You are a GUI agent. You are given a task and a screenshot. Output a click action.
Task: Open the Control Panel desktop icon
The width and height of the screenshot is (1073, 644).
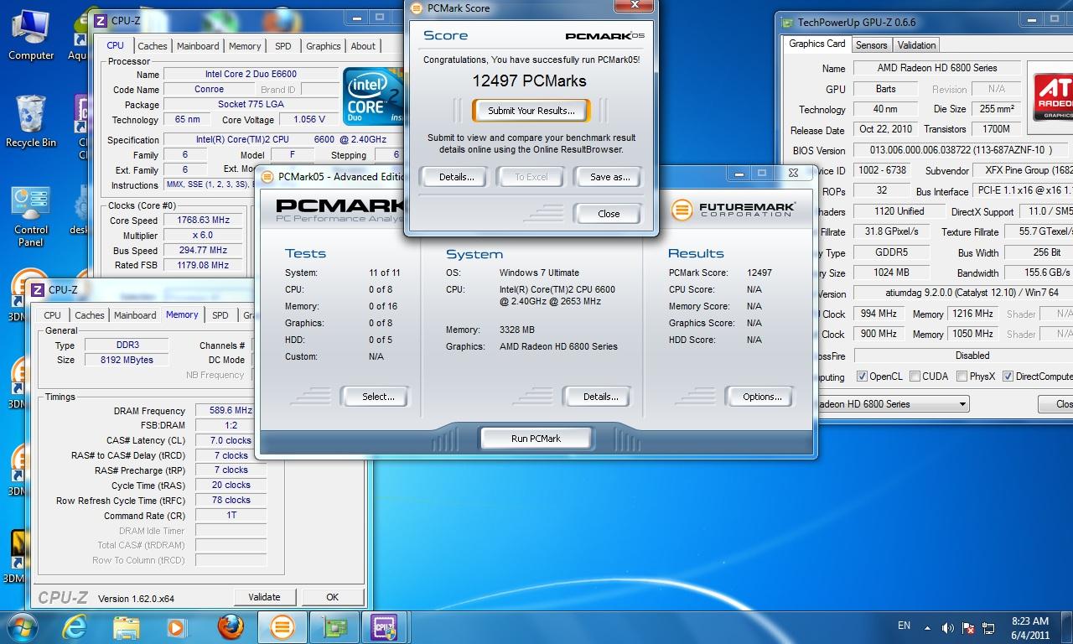coord(31,216)
